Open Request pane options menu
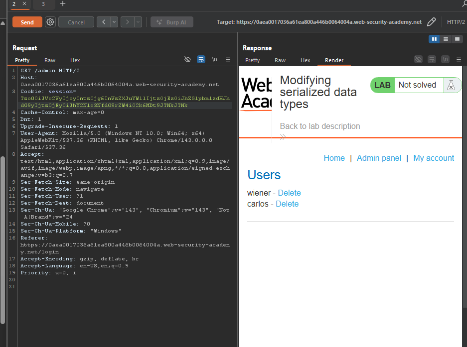The height and width of the screenshot is (347, 467). 228,60
